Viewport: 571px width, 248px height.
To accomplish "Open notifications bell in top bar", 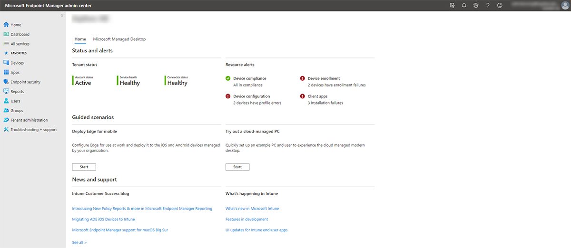I will [464, 5].
